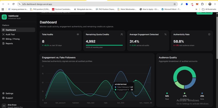Click the ValidSocial shield logo
The image size is (218, 108).
point(4,17)
